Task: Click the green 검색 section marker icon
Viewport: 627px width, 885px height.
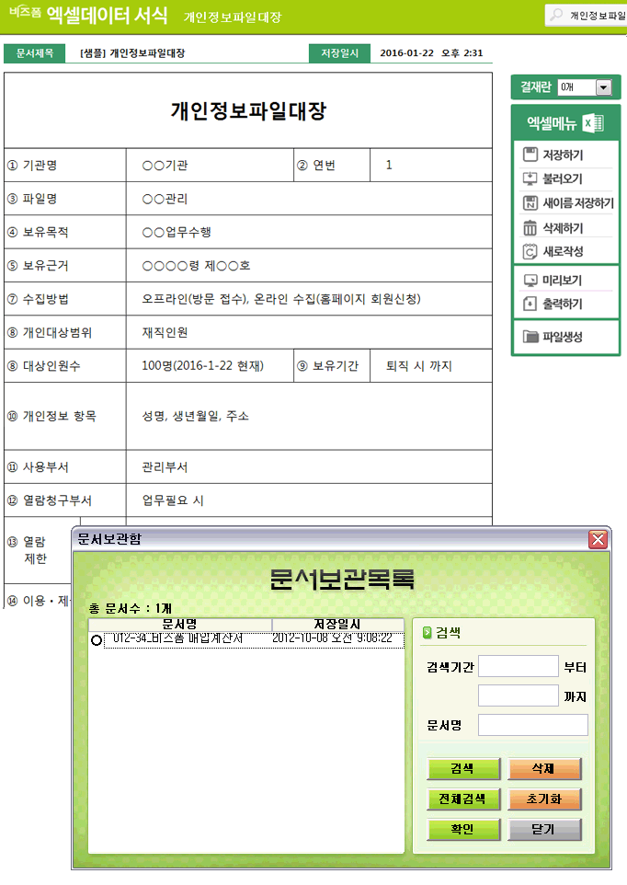Action: coord(427,633)
